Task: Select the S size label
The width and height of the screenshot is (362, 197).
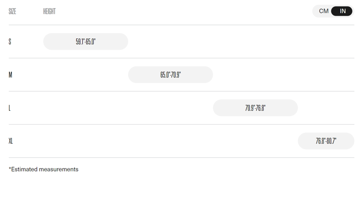Action: click(10, 42)
